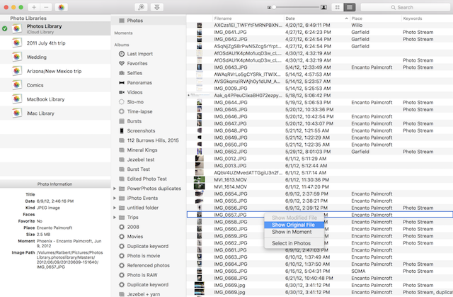Sort by Filename column header
This screenshot has width=453, height=297.
coord(223,18)
